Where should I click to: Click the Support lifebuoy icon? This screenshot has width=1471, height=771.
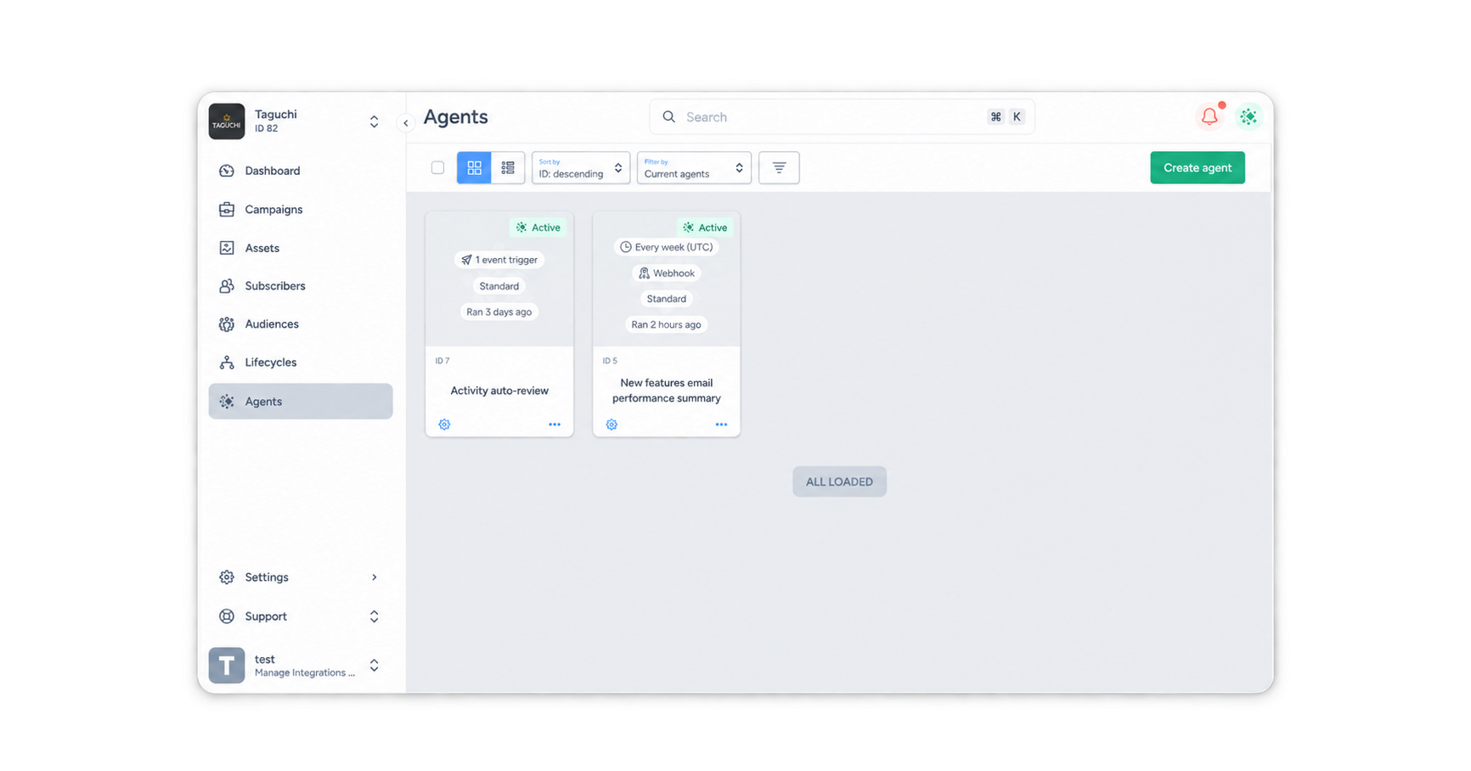pos(227,616)
